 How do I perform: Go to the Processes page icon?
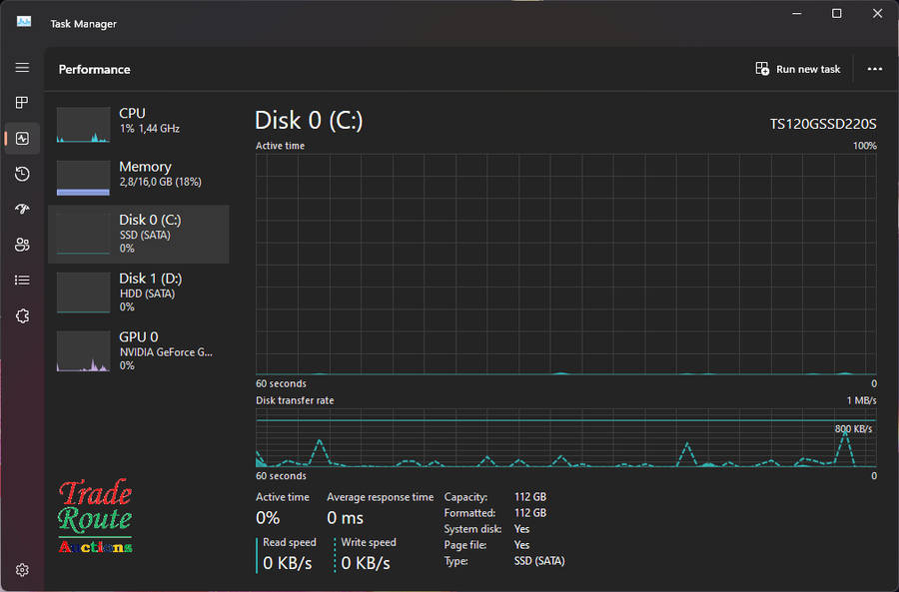22,103
